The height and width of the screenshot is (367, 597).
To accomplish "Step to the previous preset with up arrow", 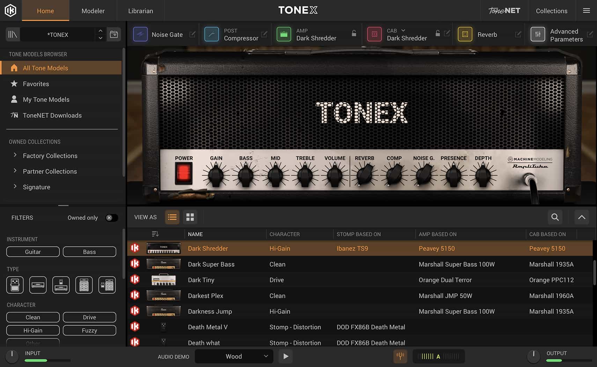I will (x=100, y=31).
